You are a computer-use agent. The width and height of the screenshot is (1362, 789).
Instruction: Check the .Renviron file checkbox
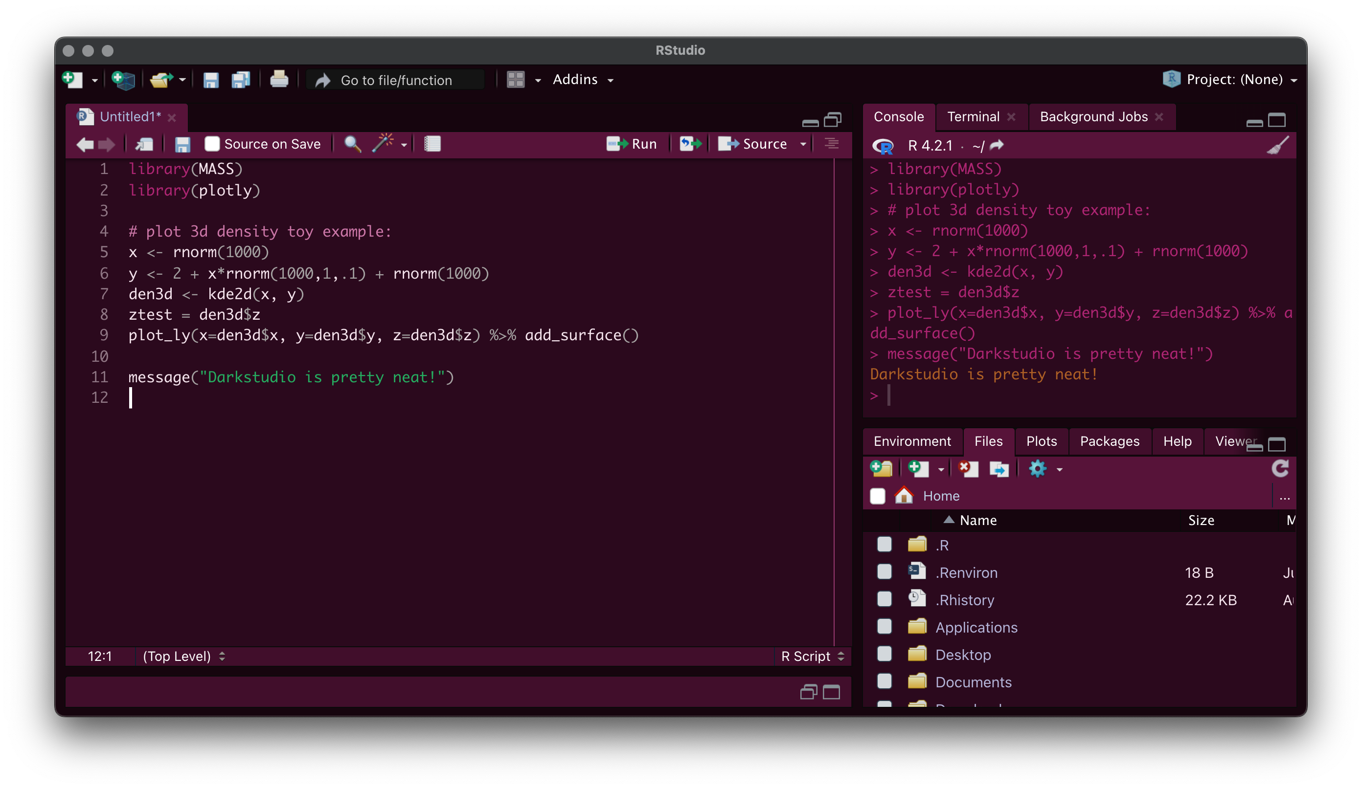point(884,572)
